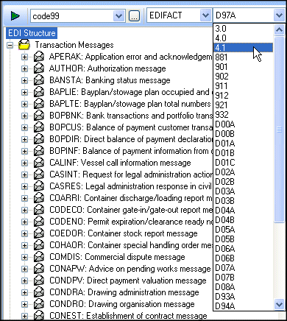
Task: Click the envelope icon for COEDOR
Action: click(39, 233)
